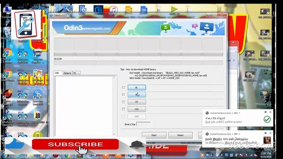283x159 pixels.
Task: Expand the photo thumbnail notification chevron
Action: (240, 134)
